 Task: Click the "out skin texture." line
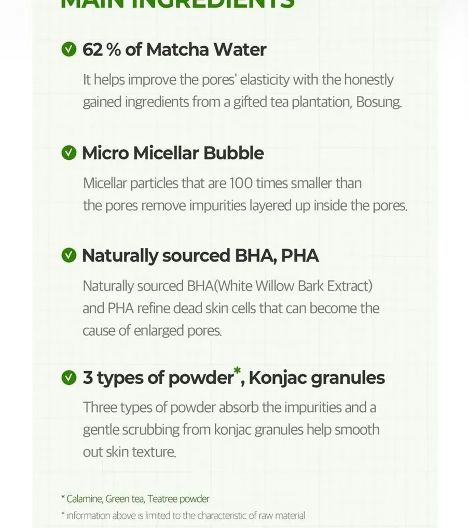point(130,452)
